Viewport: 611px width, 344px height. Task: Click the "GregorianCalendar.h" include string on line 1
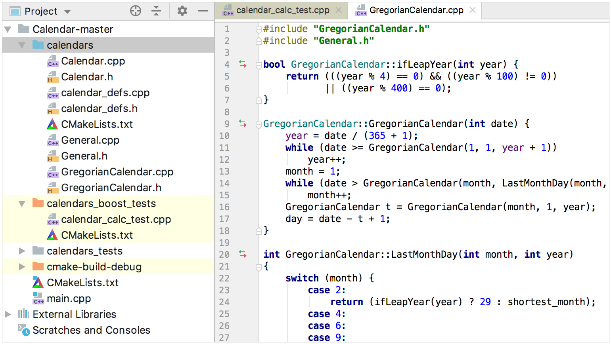pyautogui.click(x=372, y=29)
